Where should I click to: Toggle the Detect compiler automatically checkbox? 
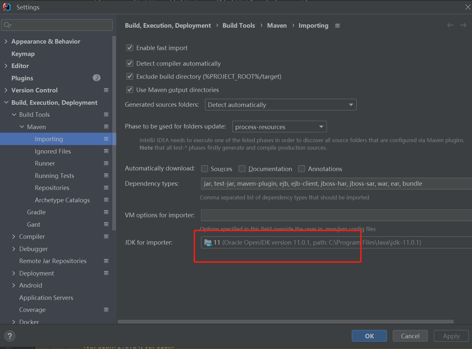130,63
